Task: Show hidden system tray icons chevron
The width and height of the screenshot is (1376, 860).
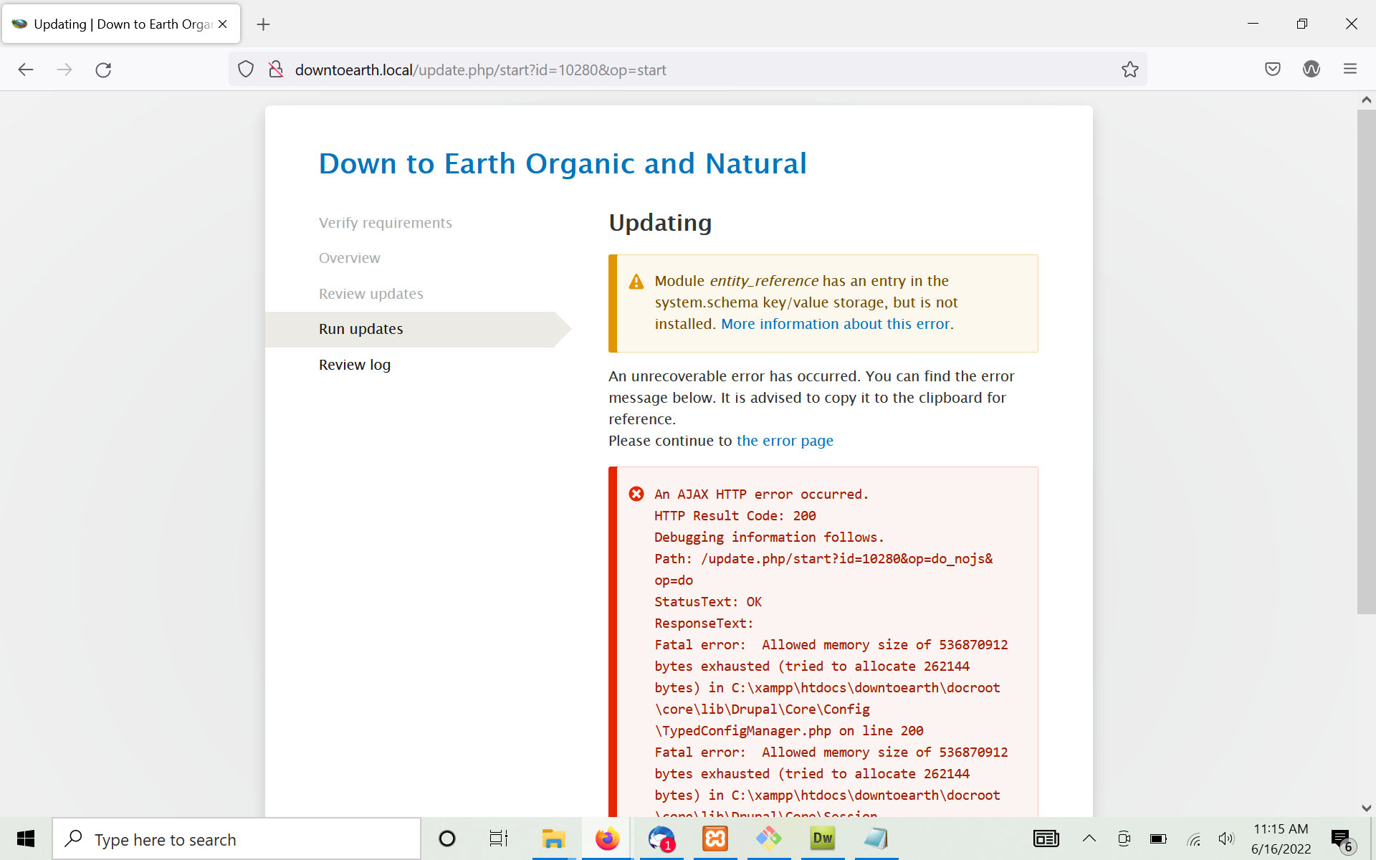Action: 1089,838
